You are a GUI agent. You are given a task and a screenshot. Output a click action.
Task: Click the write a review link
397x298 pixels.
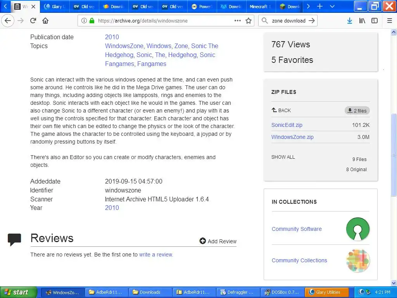click(x=156, y=255)
